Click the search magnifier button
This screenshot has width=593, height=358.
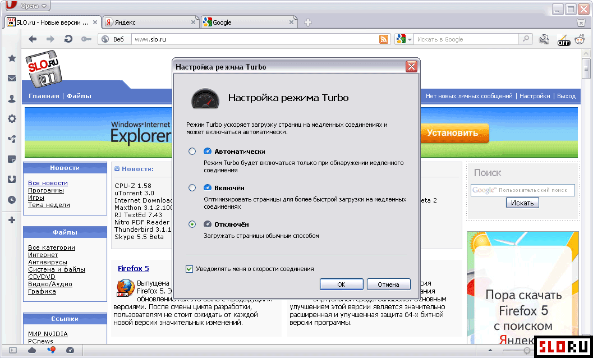click(526, 39)
